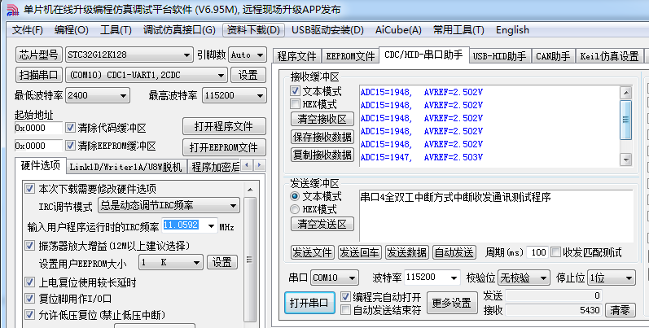Open the 工具(T) menu
The width and height of the screenshot is (649, 328).
click(x=116, y=30)
